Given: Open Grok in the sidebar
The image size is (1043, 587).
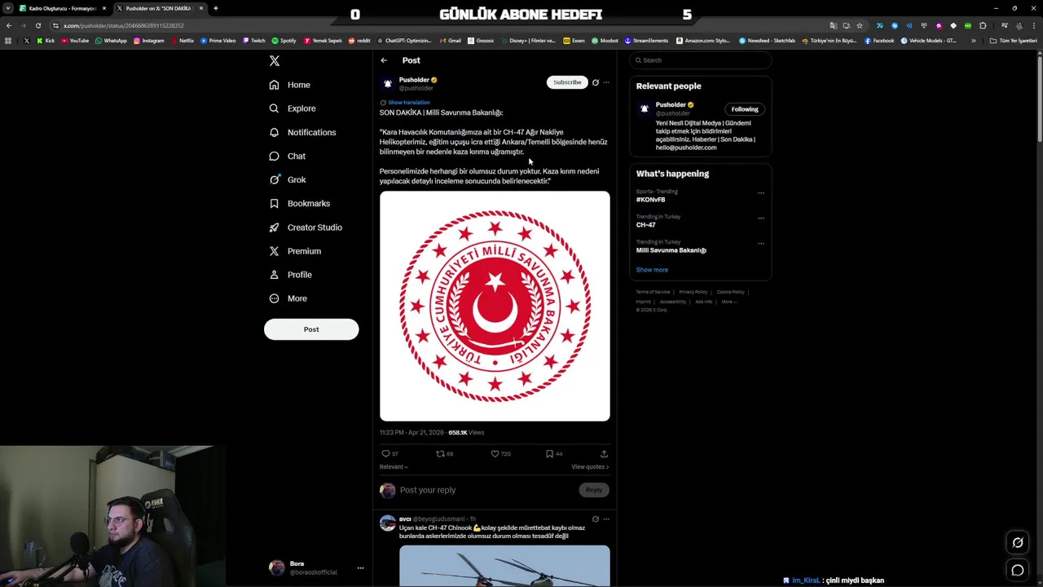Looking at the screenshot, I should click(288, 179).
